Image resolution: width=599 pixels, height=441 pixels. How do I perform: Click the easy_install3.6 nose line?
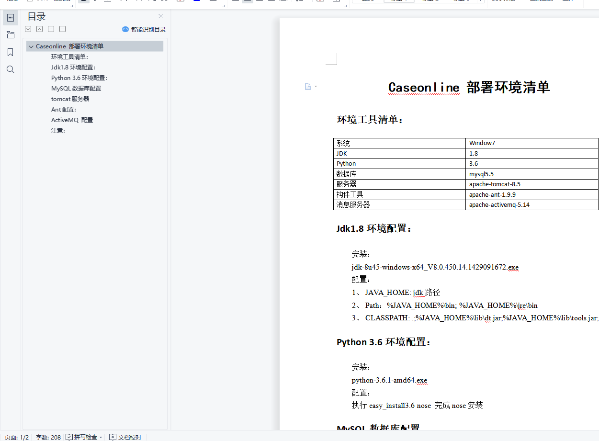[x=417, y=406]
